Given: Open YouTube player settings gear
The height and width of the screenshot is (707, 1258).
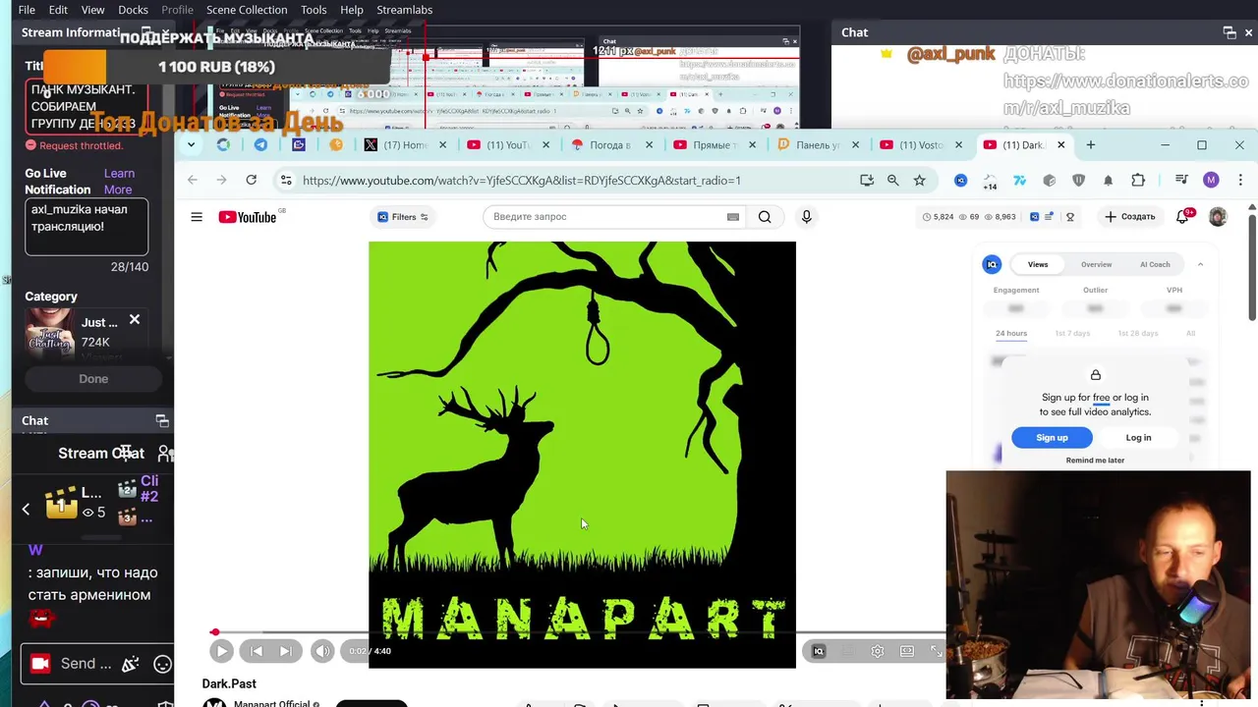Looking at the screenshot, I should coord(878,651).
